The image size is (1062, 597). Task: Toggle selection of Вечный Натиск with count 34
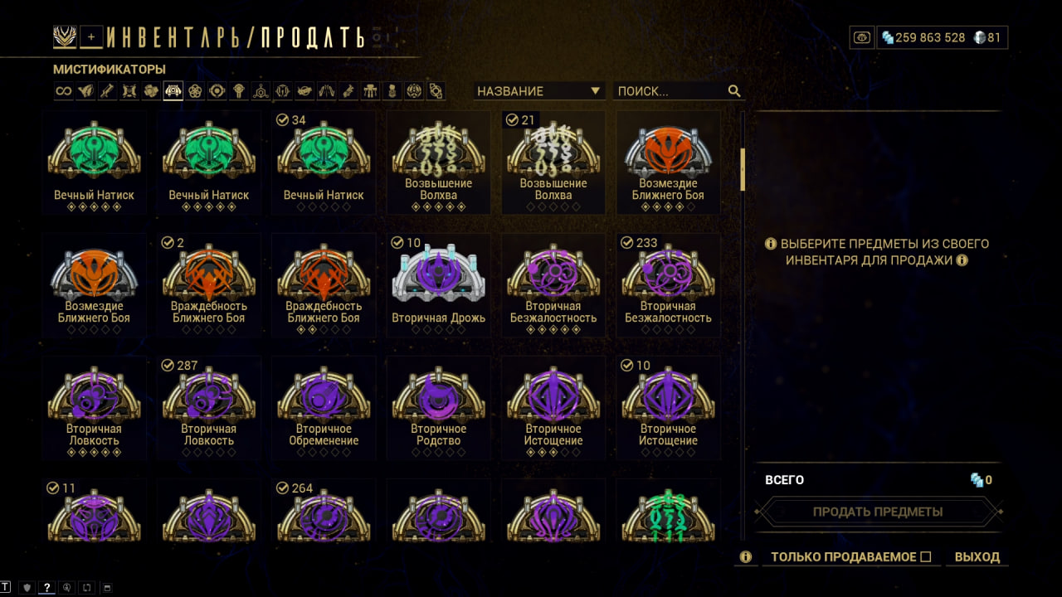[324, 163]
